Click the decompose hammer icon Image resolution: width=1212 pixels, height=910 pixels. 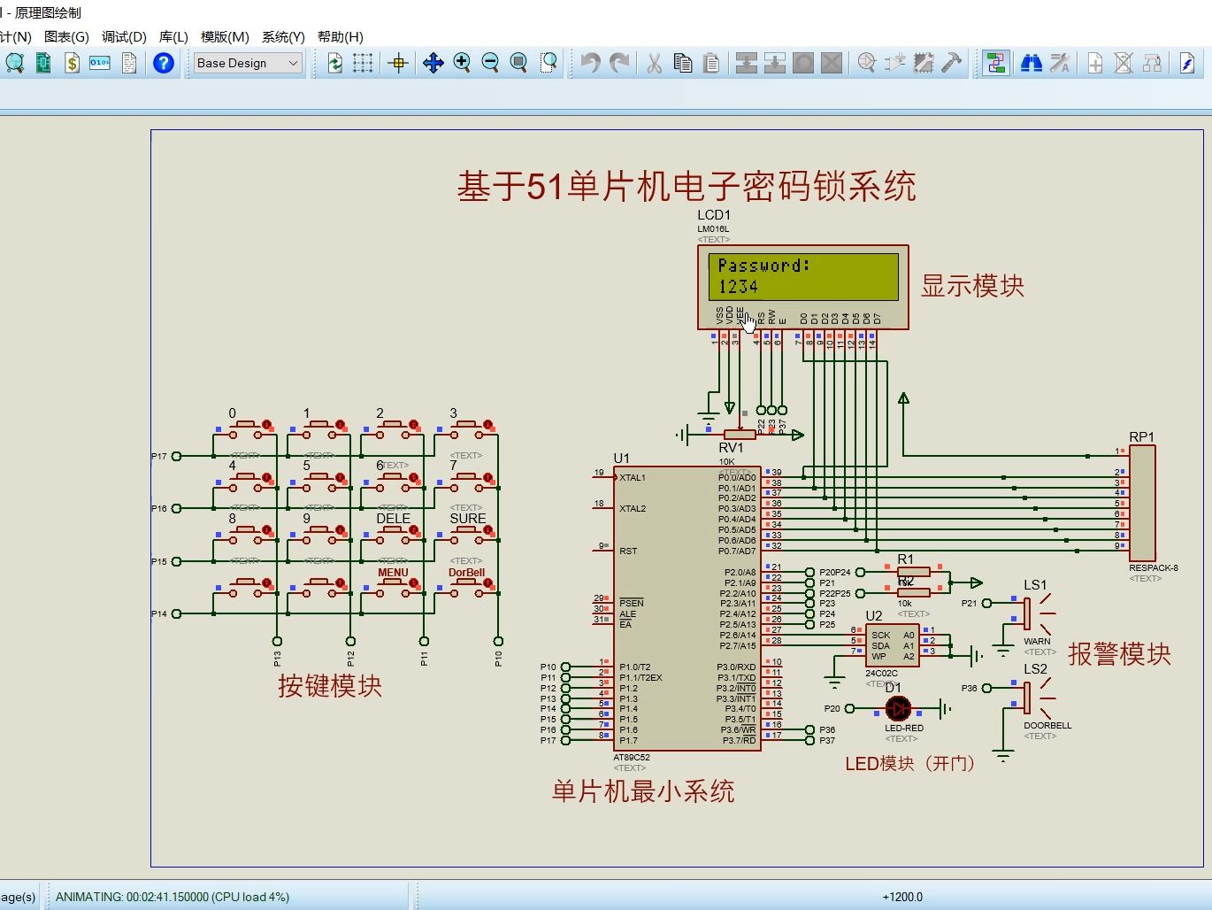(x=951, y=63)
